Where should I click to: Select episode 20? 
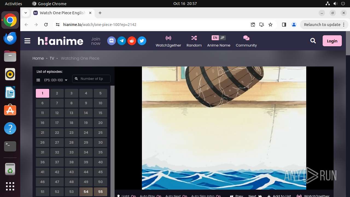point(100,123)
